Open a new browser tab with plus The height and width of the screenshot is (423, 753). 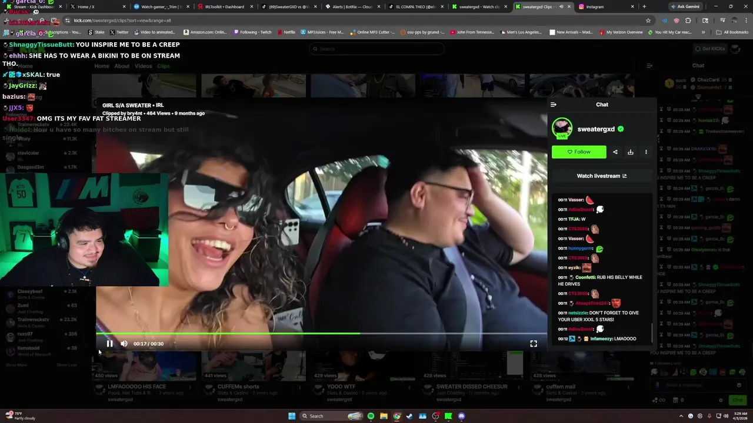coord(644,6)
